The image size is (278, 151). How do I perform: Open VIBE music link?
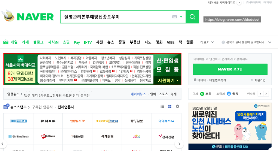tap(171, 42)
